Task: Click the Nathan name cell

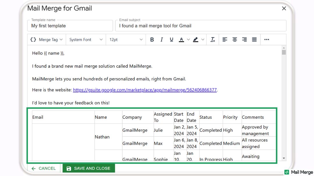Action: (x=108, y=137)
